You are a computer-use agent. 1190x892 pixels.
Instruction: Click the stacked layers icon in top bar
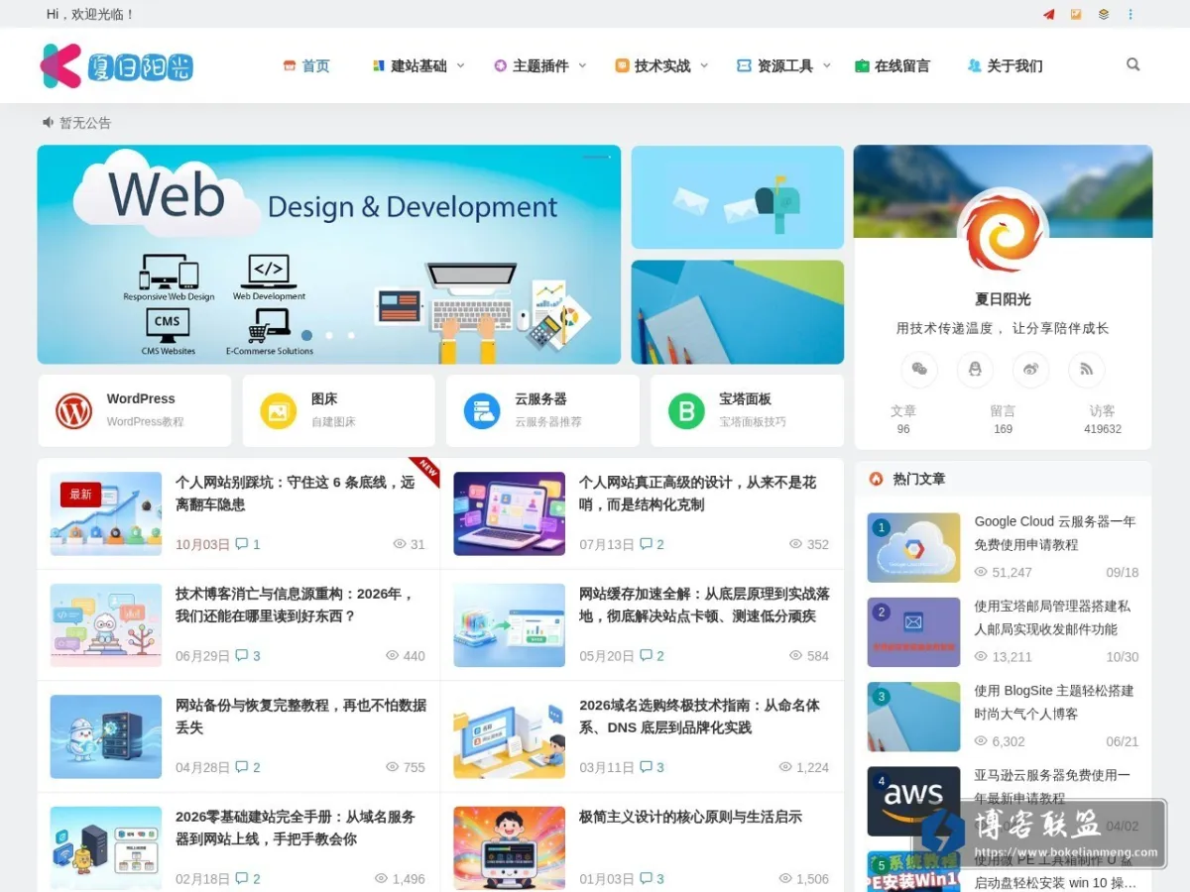coord(1104,14)
